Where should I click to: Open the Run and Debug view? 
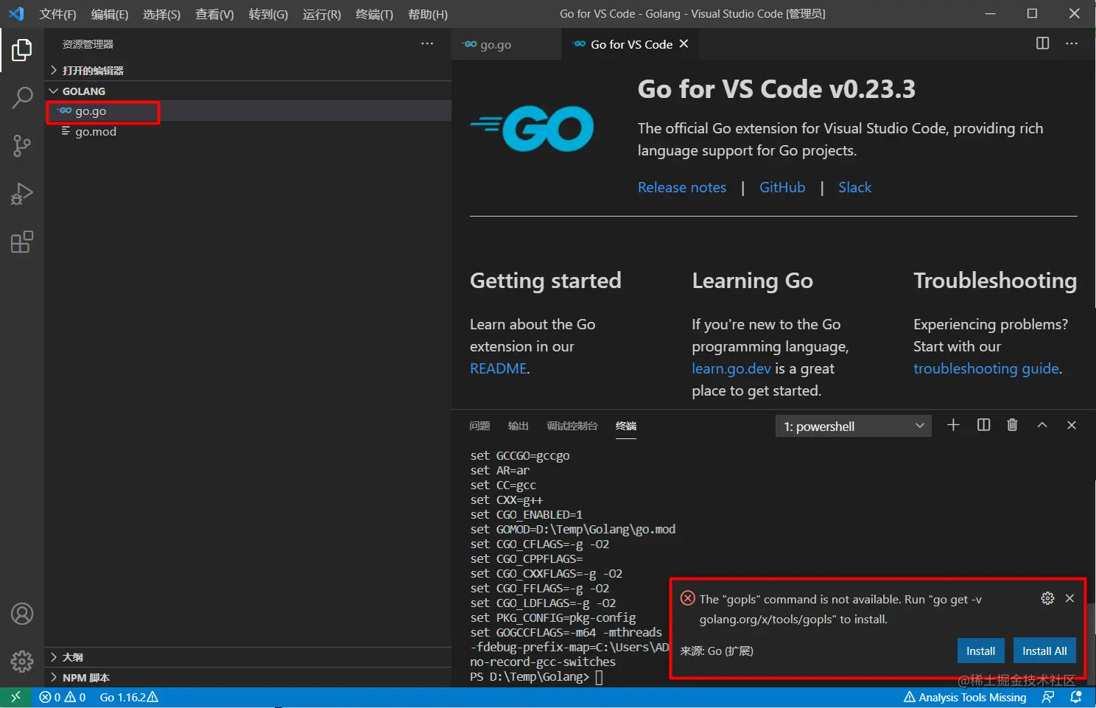(22, 194)
